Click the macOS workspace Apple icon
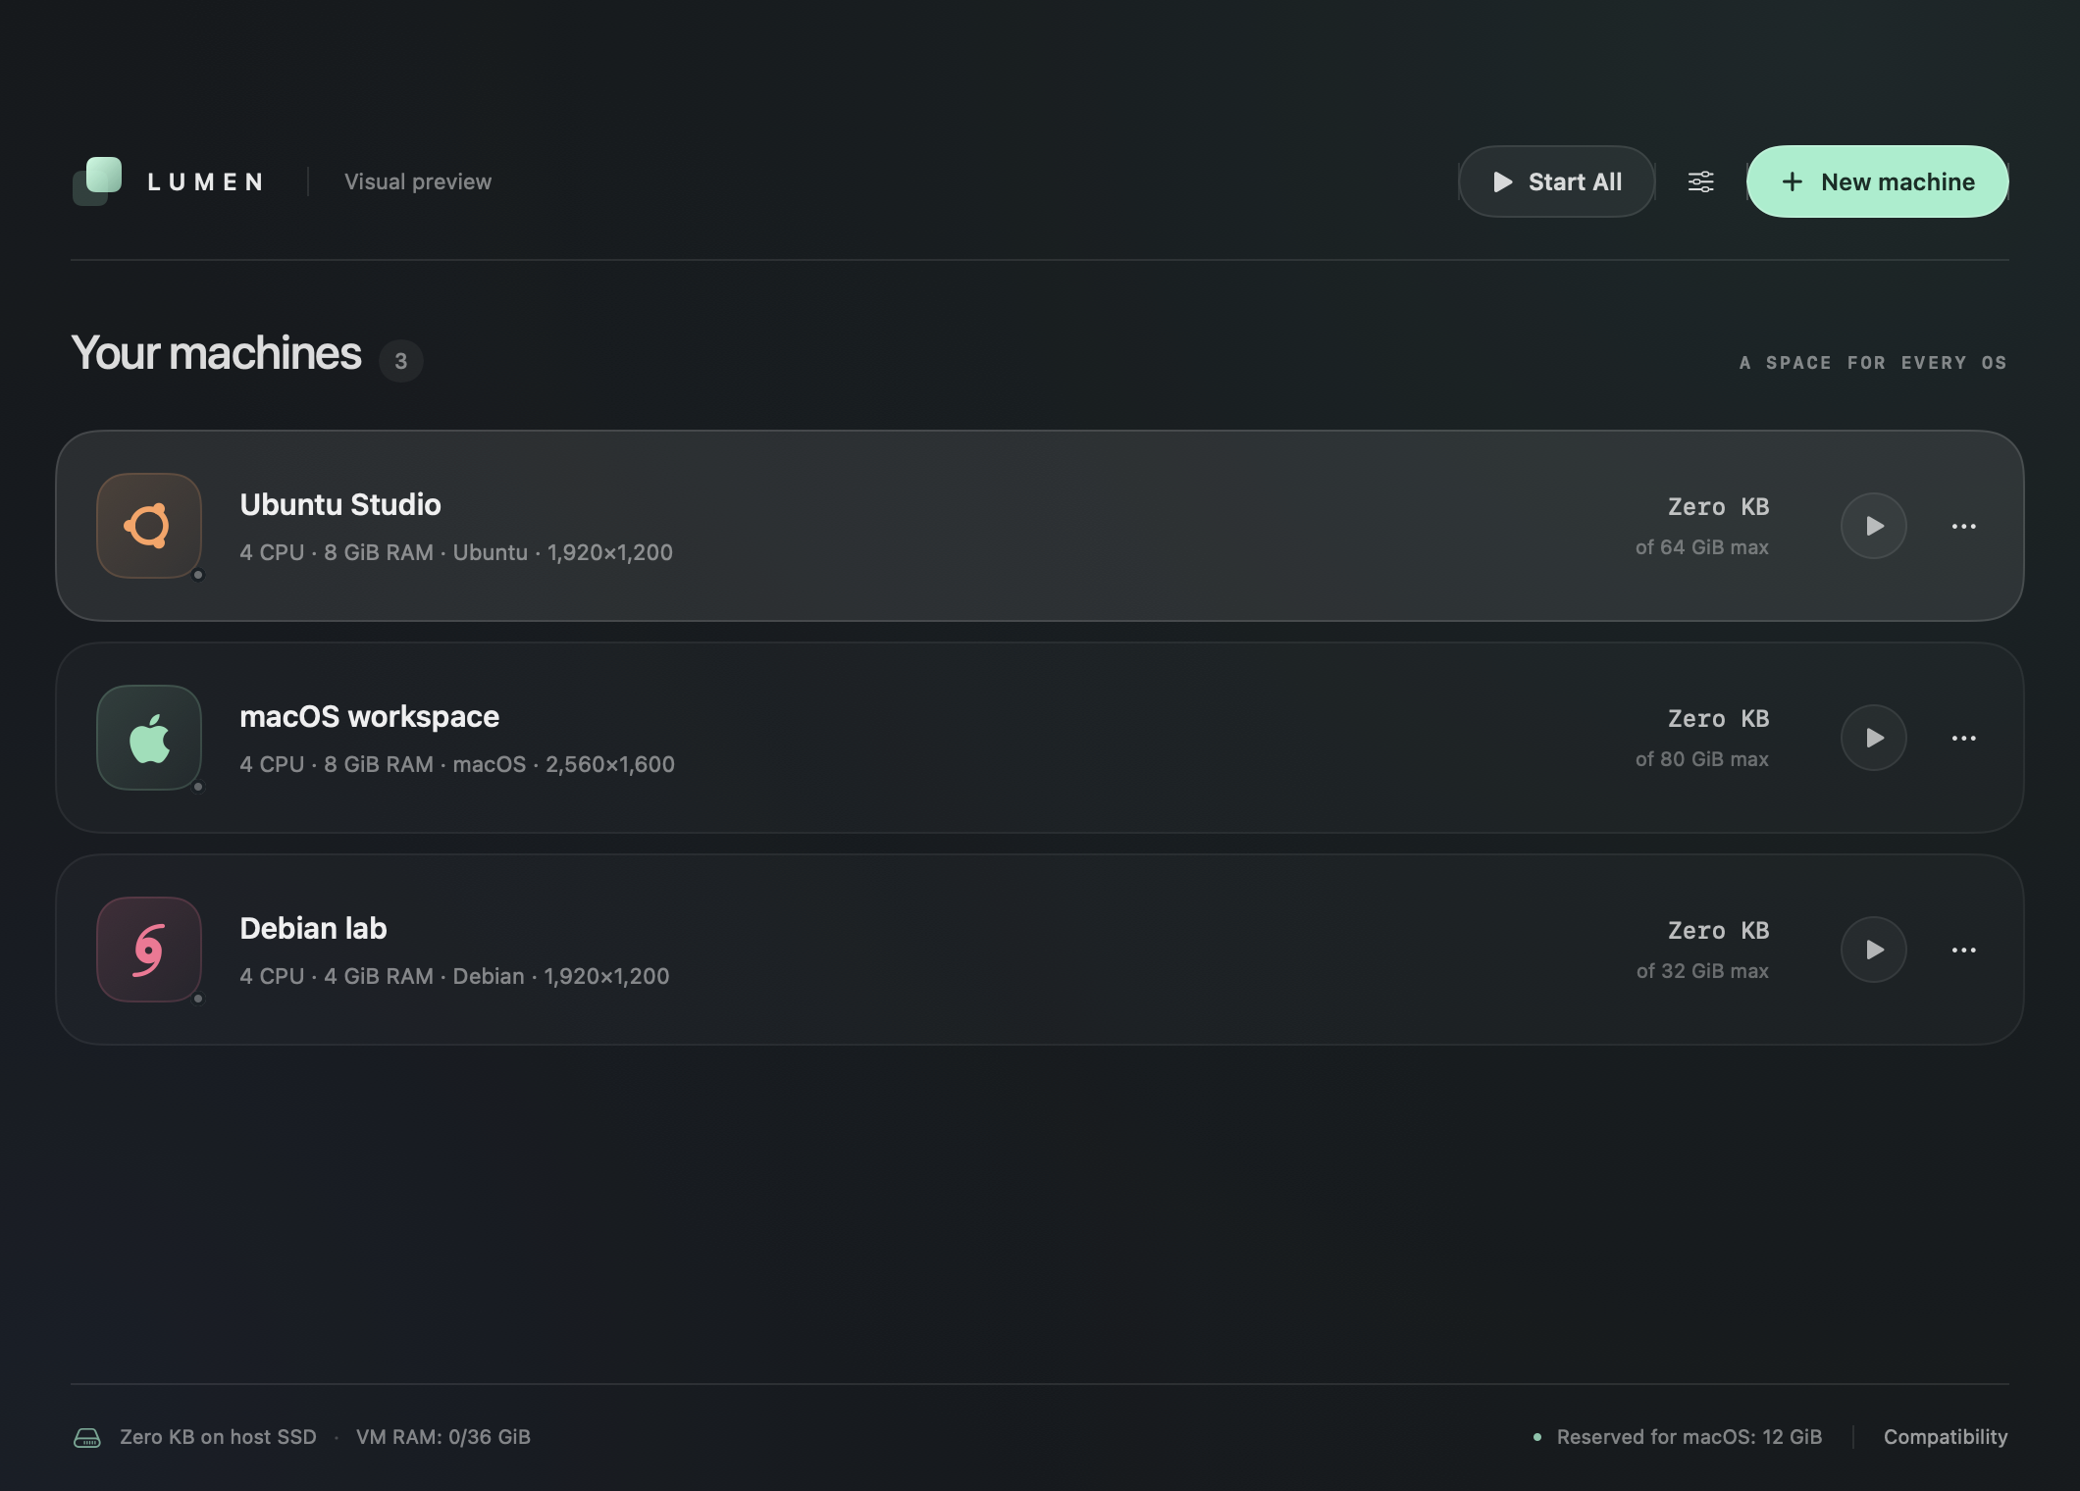Viewport: 2080px width, 1491px height. pos(149,738)
